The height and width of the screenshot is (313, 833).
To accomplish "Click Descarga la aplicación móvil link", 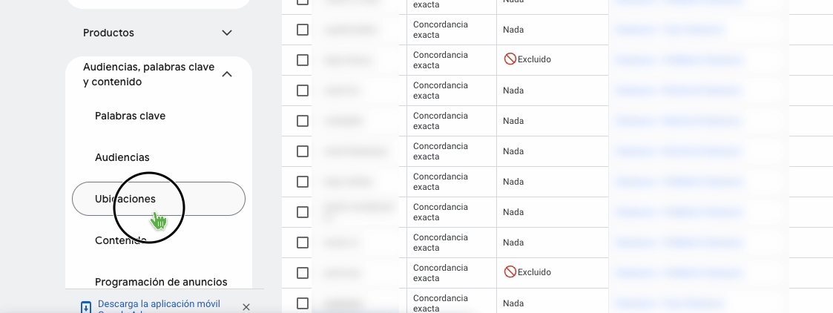I will coord(159,304).
